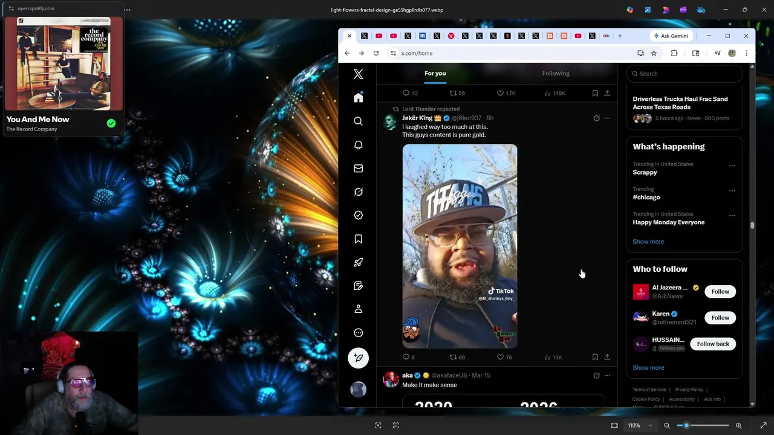This screenshot has height=435, width=774.
Task: Open Bookmarks icon in X sidebar
Action: [358, 239]
